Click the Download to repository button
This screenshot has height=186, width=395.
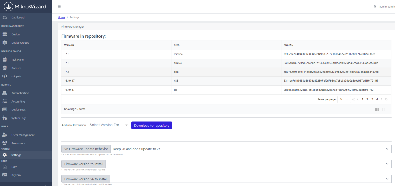click(151, 125)
